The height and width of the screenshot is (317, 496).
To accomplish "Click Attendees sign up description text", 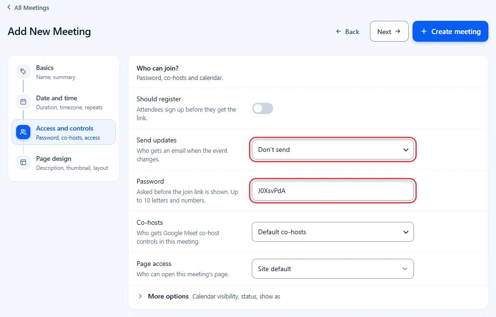I will pos(186,114).
